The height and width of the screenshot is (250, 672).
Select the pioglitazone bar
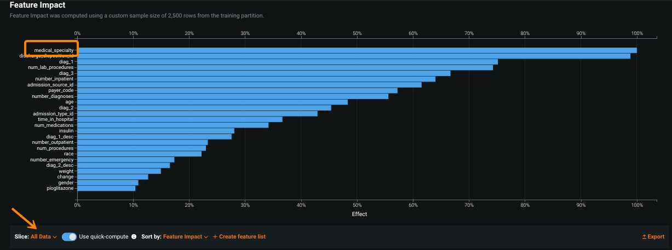(106, 188)
